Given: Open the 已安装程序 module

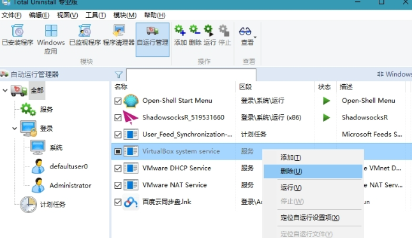Looking at the screenshot, I should 17,36.
